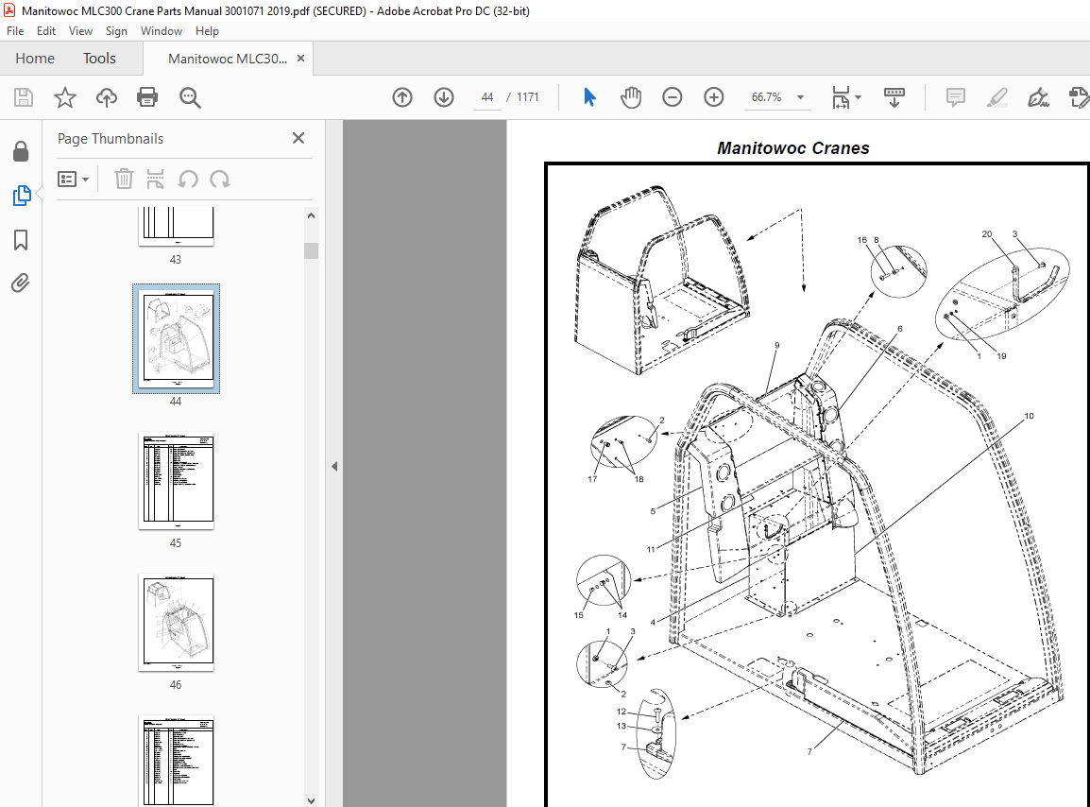The height and width of the screenshot is (807, 1090).
Task: Select page 45 thumbnail
Action: (x=176, y=480)
